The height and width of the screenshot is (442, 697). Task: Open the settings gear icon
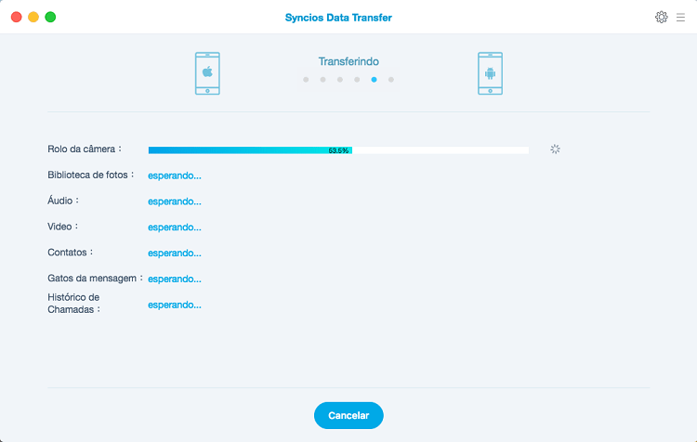pos(662,17)
